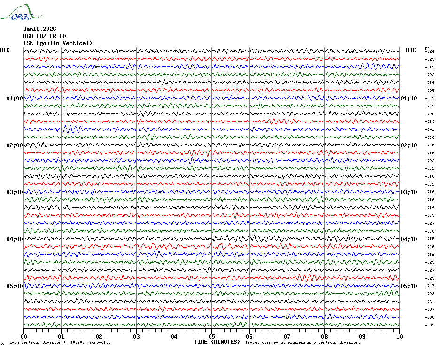437x349 pixels.
Task: Click the '03' minute axis label
Action: (137, 337)
